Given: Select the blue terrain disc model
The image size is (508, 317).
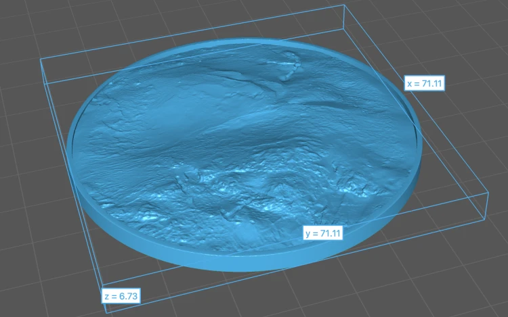Looking at the screenshot, I should pos(245,155).
